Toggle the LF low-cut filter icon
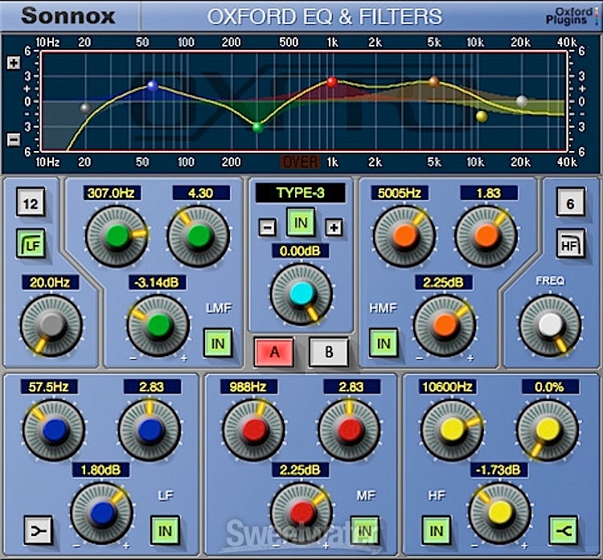Viewport: 603px width, 560px height. [x=31, y=244]
